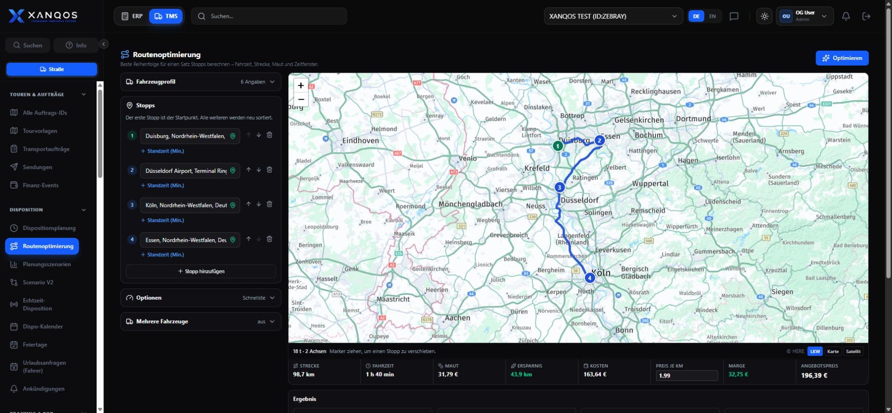Select LKW map mode
Viewport: 892px width, 413px height.
pos(815,351)
